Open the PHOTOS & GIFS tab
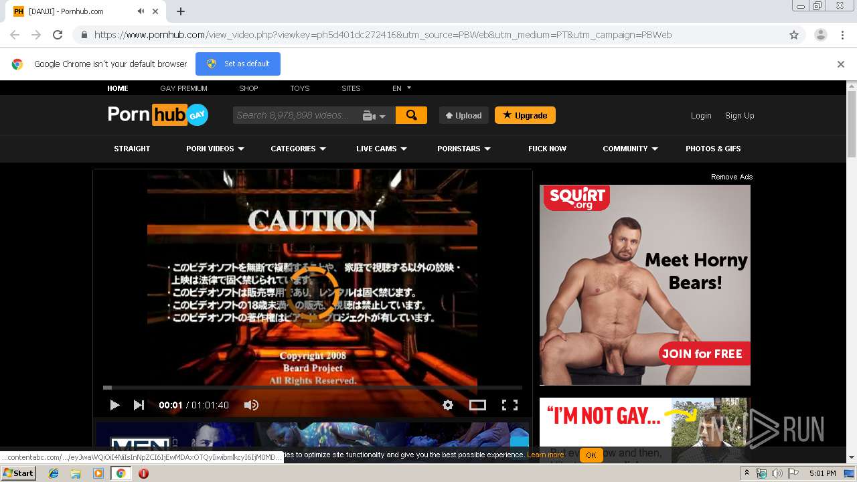Image resolution: width=857 pixels, height=482 pixels. [713, 149]
